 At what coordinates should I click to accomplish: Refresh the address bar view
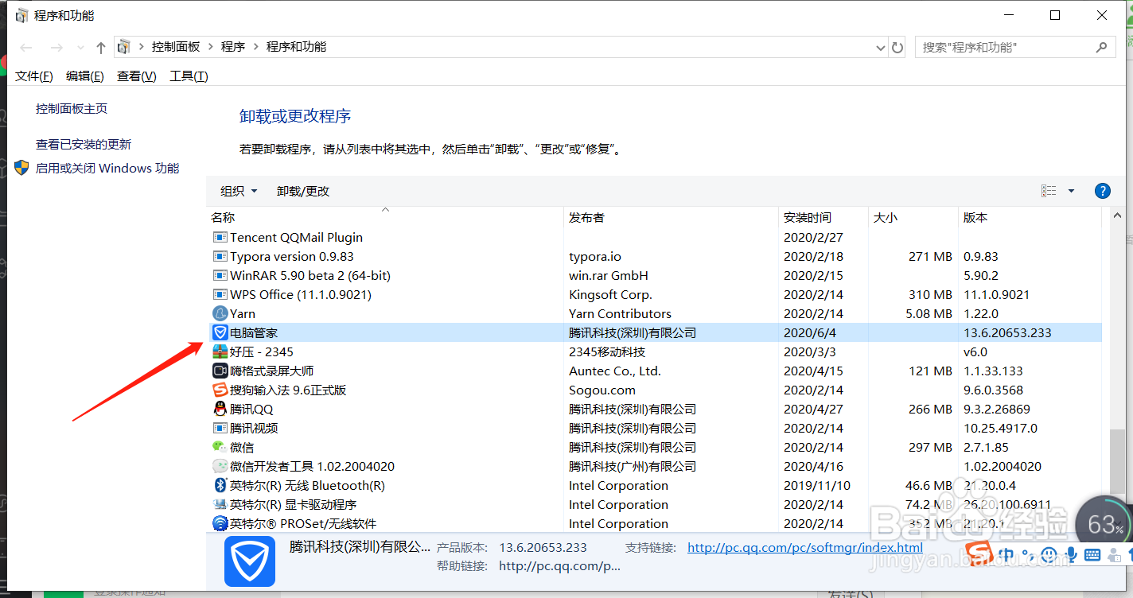897,48
